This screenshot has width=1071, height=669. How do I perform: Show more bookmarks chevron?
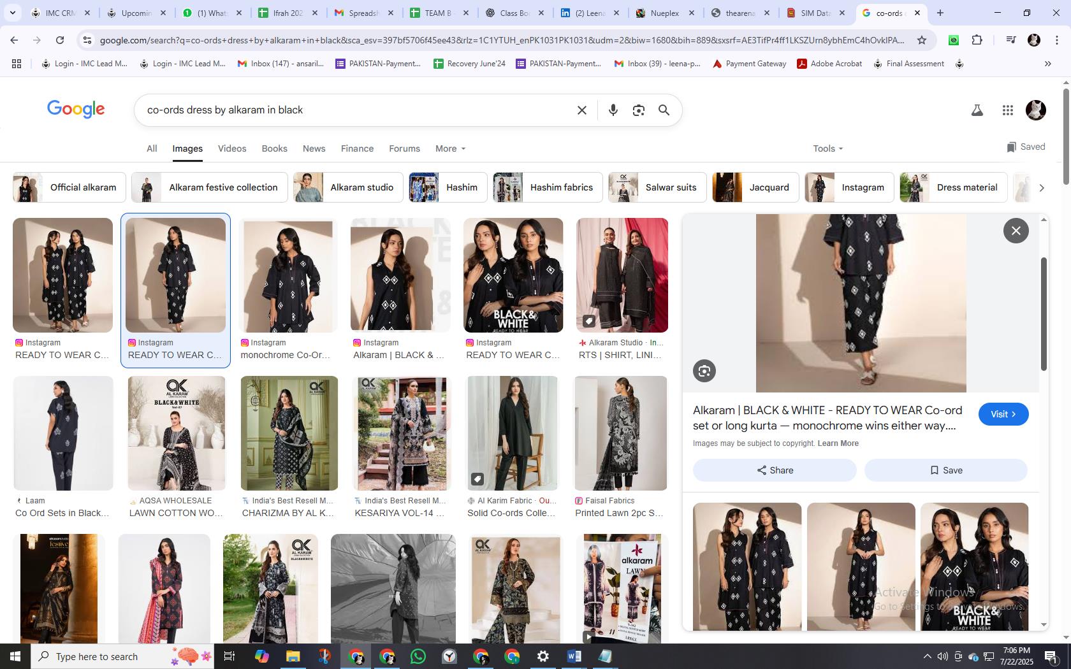pos(1047,64)
